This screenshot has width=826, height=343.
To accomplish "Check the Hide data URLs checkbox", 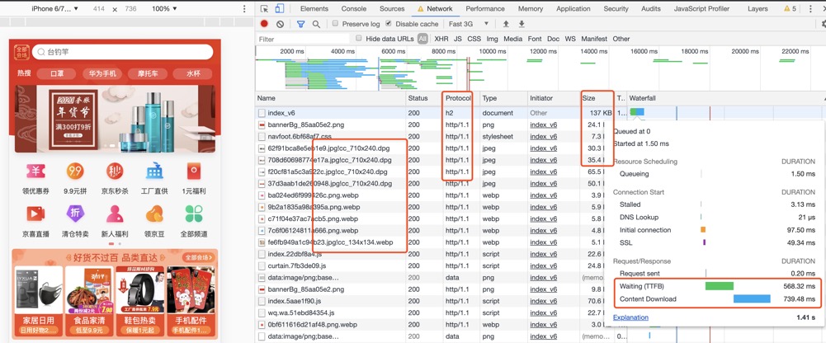I will pyautogui.click(x=359, y=39).
